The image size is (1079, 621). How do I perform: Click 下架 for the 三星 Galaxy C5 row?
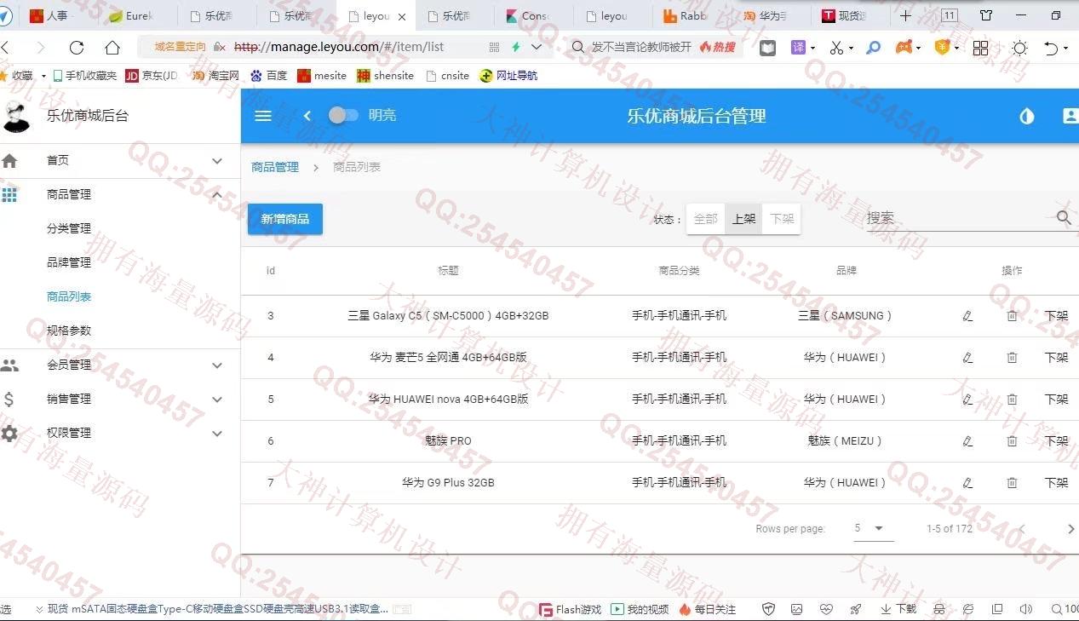pos(1056,316)
